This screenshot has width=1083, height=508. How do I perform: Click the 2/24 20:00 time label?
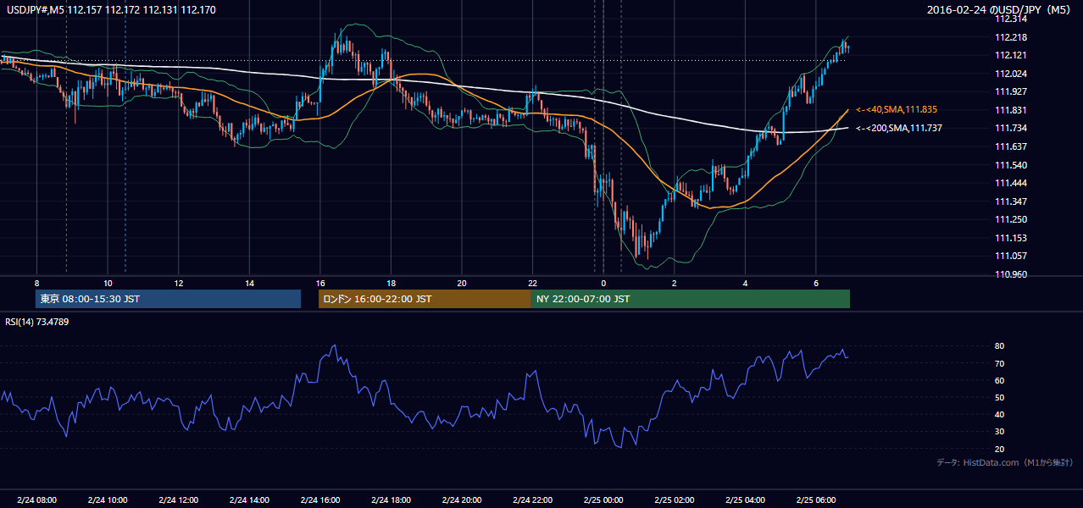(x=461, y=500)
